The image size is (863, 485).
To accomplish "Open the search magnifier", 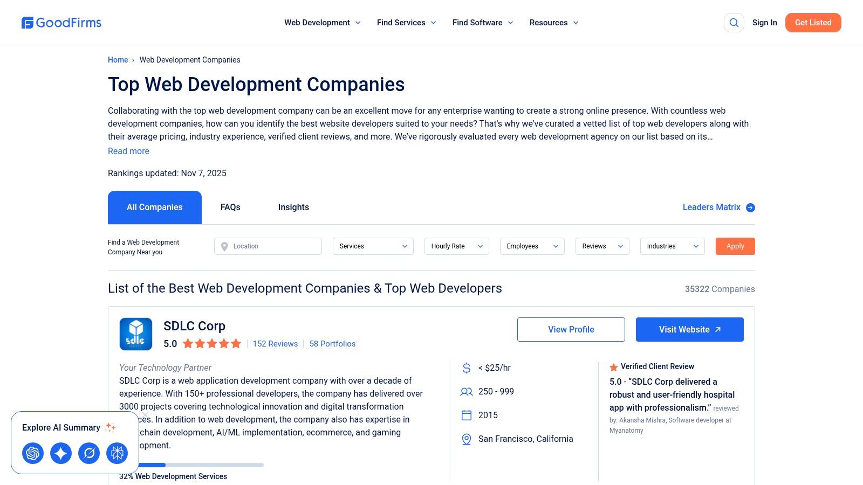I will 734,23.
